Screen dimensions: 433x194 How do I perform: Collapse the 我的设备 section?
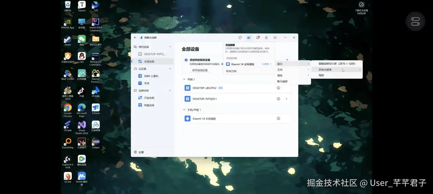click(x=170, y=47)
